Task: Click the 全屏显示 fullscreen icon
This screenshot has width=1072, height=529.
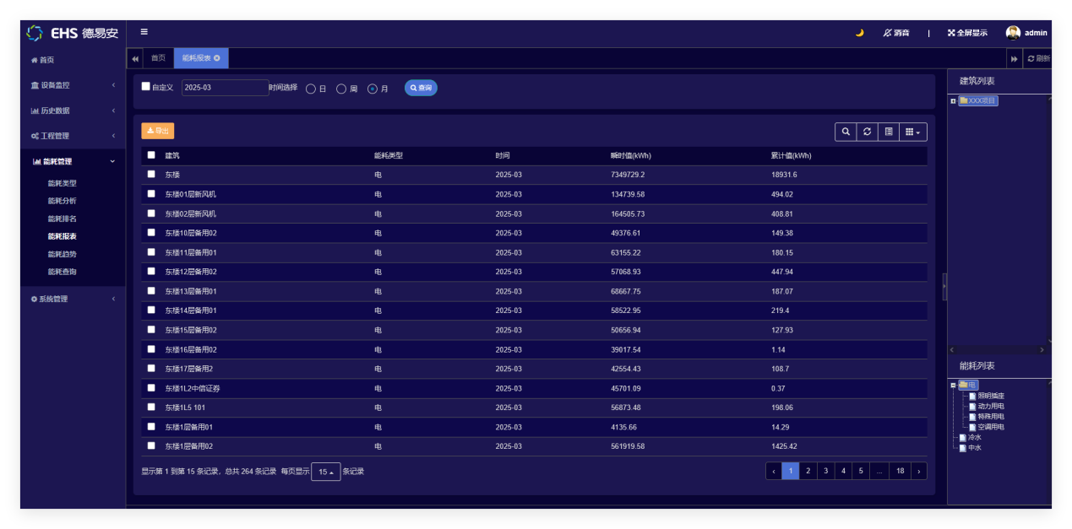Action: click(x=951, y=33)
